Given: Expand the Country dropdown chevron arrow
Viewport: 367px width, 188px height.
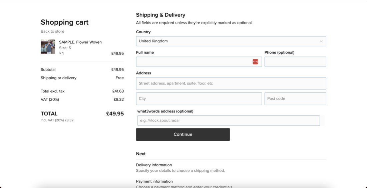Looking at the screenshot, I should pyautogui.click(x=321, y=41).
